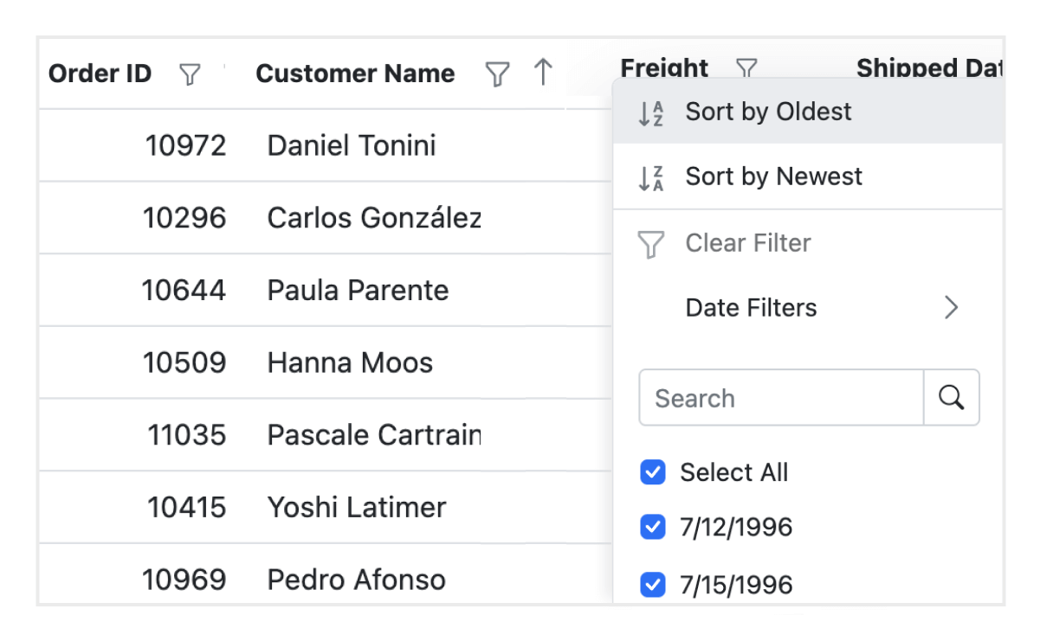Uncheck the Select All checkbox
Screen dimensions: 1040x641
click(x=653, y=472)
